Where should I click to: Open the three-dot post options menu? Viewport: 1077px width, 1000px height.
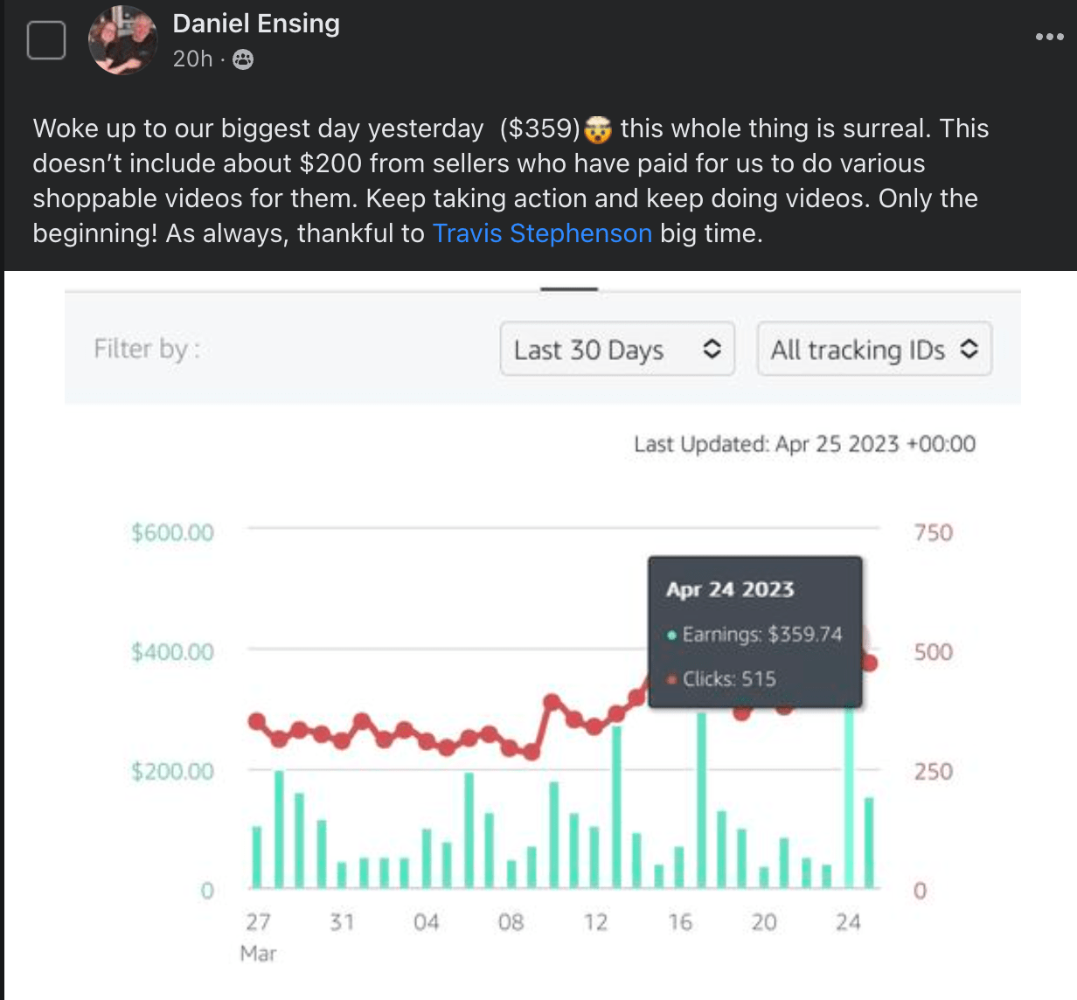(1049, 37)
